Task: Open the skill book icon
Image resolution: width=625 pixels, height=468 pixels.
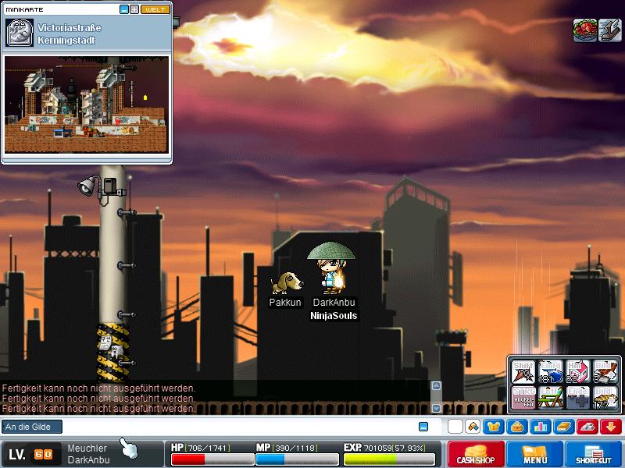Action: tap(564, 427)
